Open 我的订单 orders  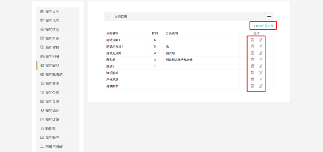58,119
